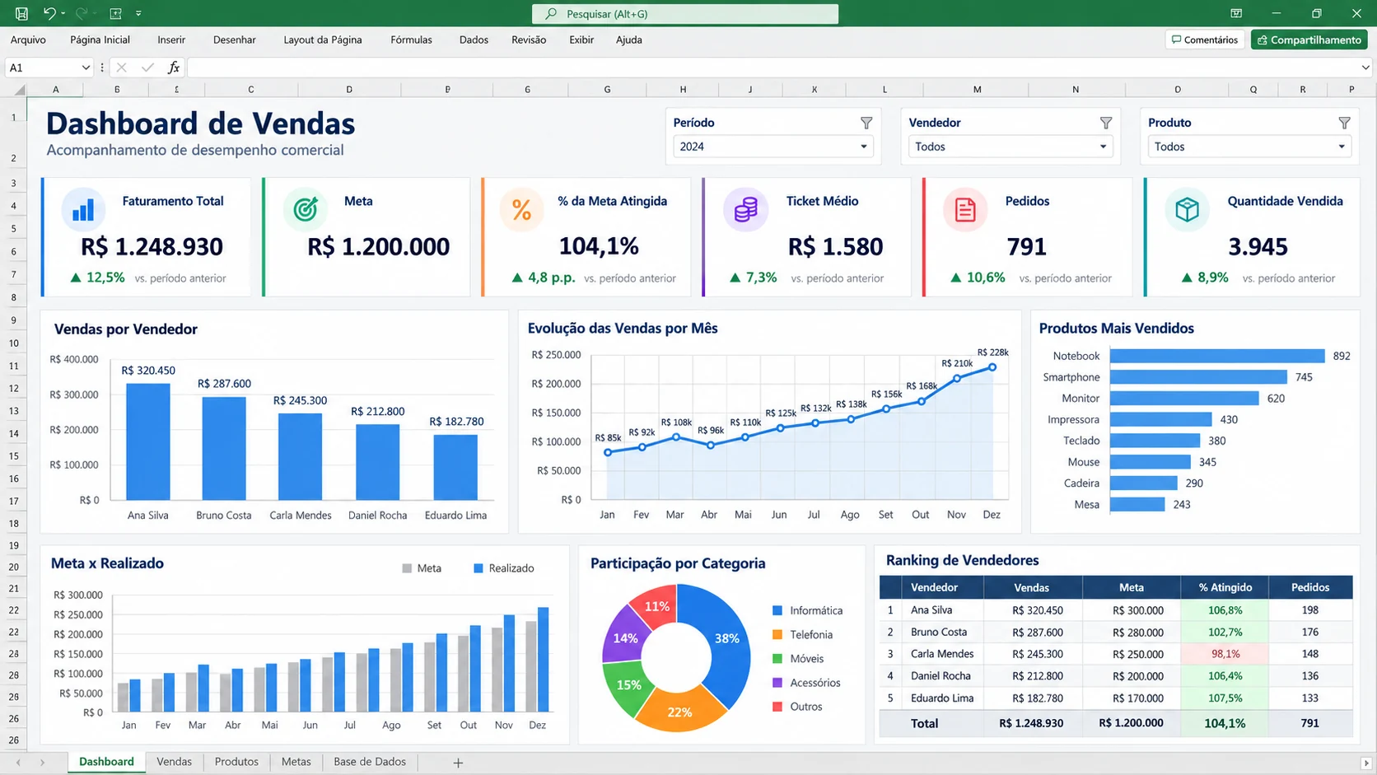Click the Ticket Médio coins icon

point(745,209)
